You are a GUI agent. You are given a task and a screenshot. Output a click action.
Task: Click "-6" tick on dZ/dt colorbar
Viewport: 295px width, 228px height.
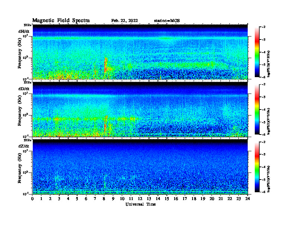point(264,192)
